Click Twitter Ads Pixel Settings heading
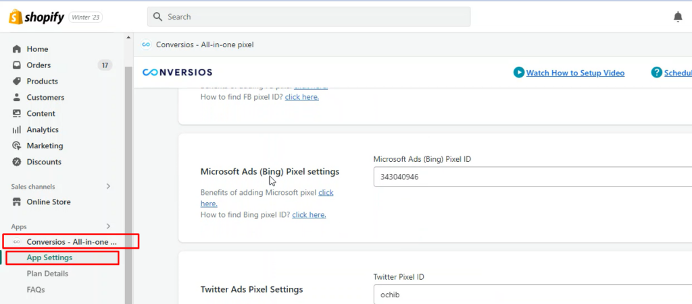The image size is (692, 304). point(251,289)
